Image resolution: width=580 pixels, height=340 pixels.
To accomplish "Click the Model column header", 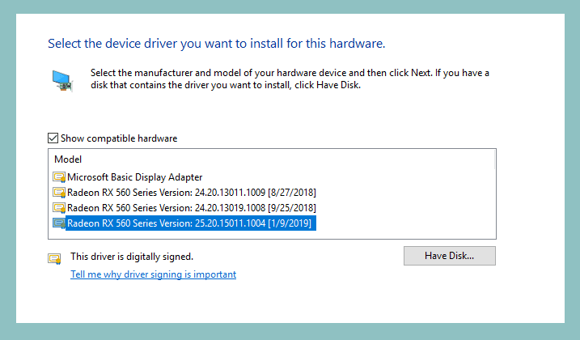I will point(68,159).
